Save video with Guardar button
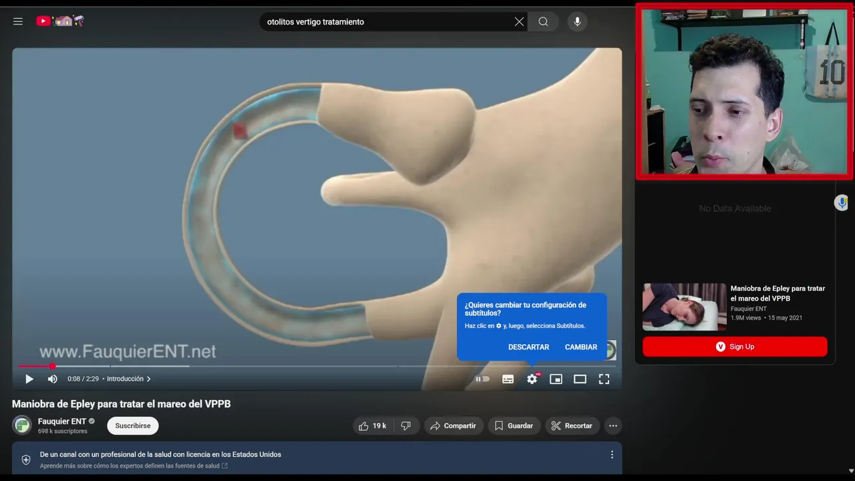This screenshot has width=855, height=481. [x=514, y=426]
